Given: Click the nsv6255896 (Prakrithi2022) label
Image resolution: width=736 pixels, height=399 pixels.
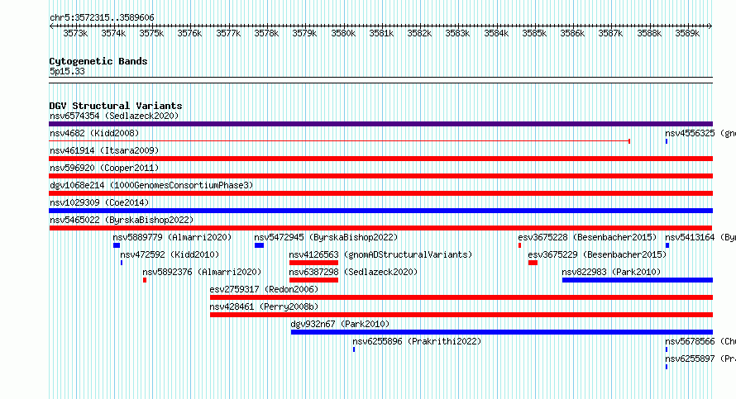Looking at the screenshot, I should point(417,341).
